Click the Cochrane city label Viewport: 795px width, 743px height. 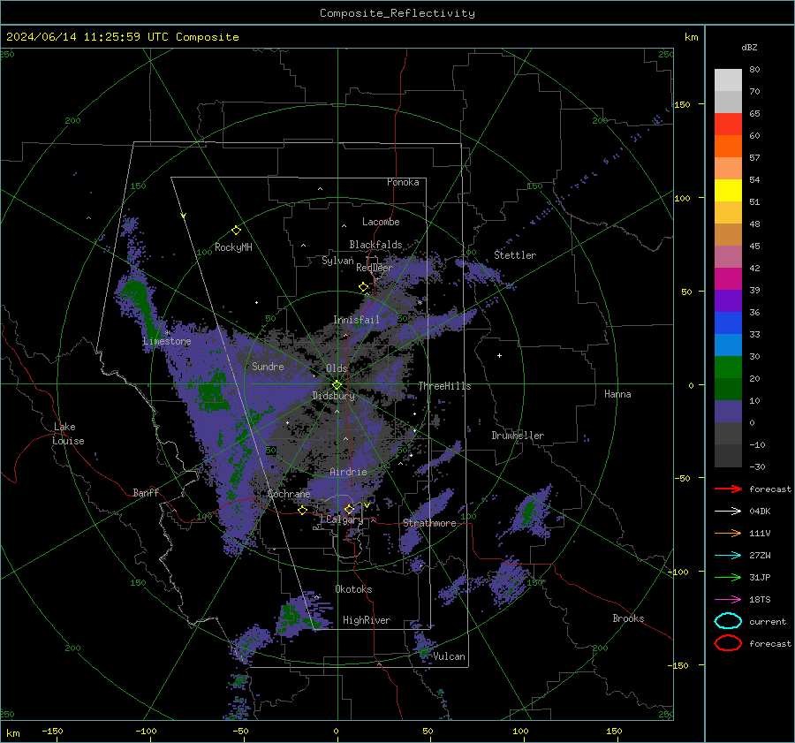(289, 494)
